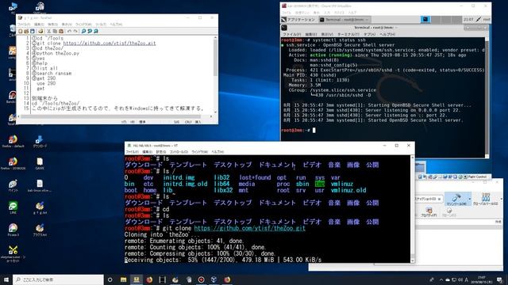Open Kali terminal タブ(A) menu

(369, 34)
